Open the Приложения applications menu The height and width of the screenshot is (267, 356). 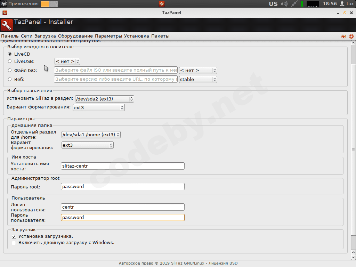[x=23, y=4]
